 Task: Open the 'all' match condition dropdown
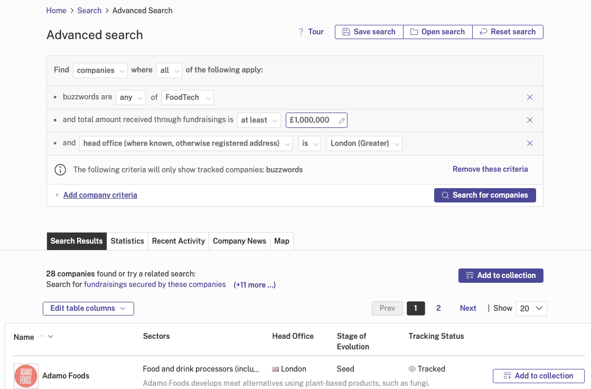coord(169,70)
